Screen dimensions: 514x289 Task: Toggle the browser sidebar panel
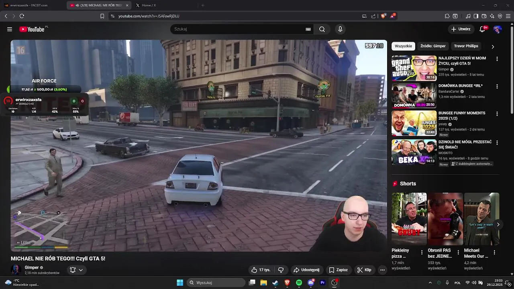click(476, 16)
